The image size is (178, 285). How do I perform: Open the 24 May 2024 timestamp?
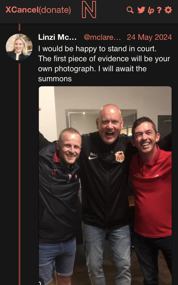[x=149, y=38]
